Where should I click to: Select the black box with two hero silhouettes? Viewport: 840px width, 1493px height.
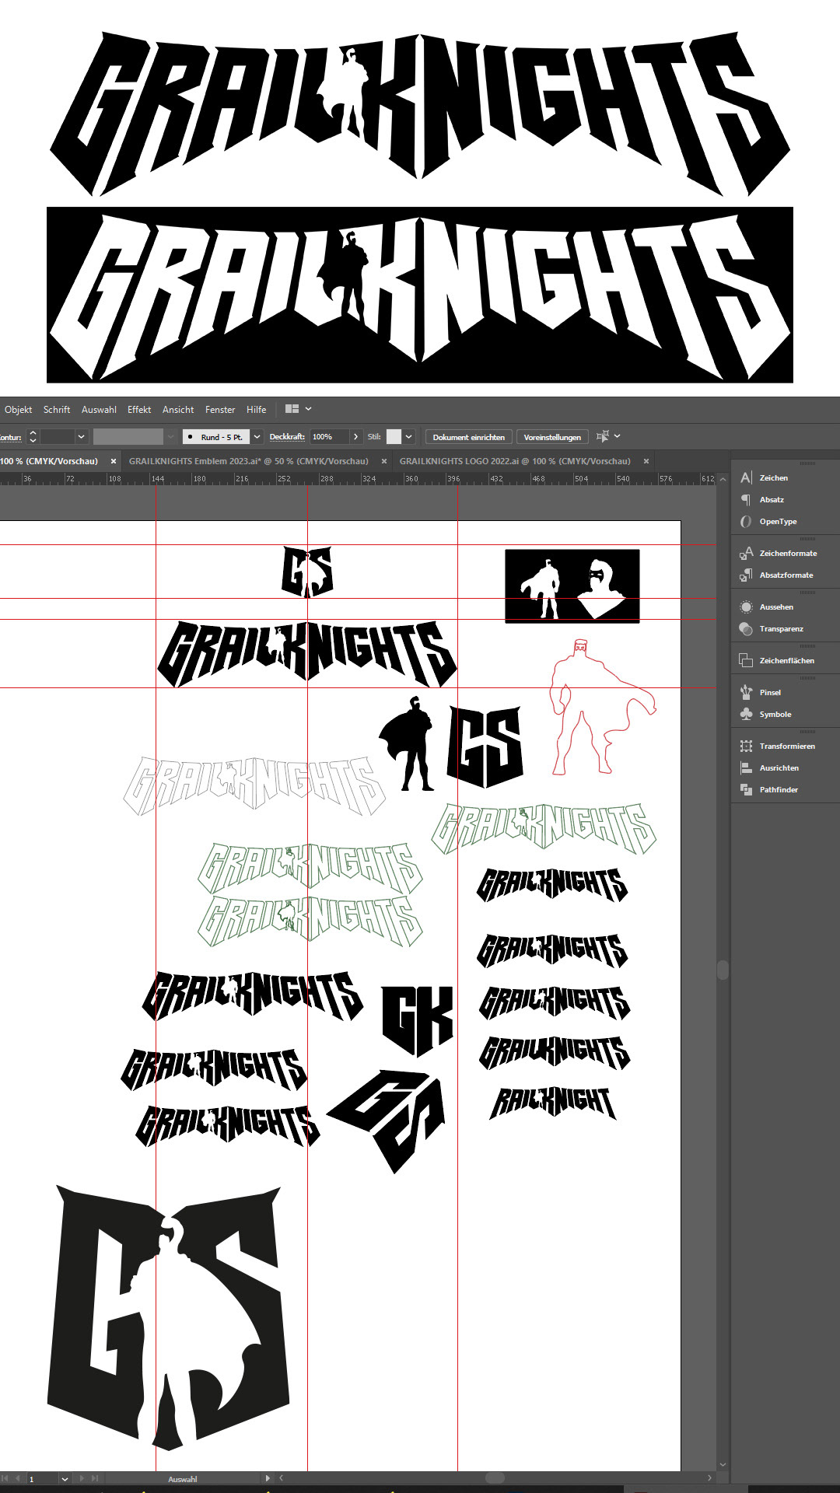(572, 586)
